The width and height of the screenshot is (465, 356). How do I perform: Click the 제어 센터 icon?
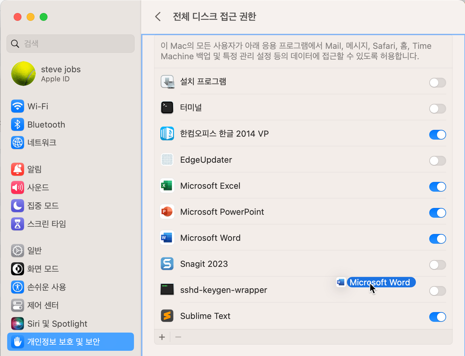(x=18, y=305)
